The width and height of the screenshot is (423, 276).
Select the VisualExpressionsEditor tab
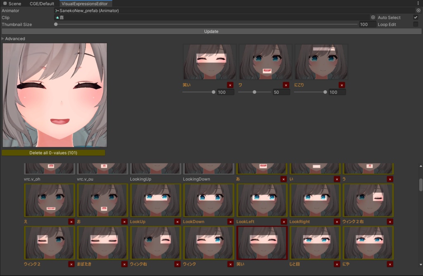(x=86, y=3)
